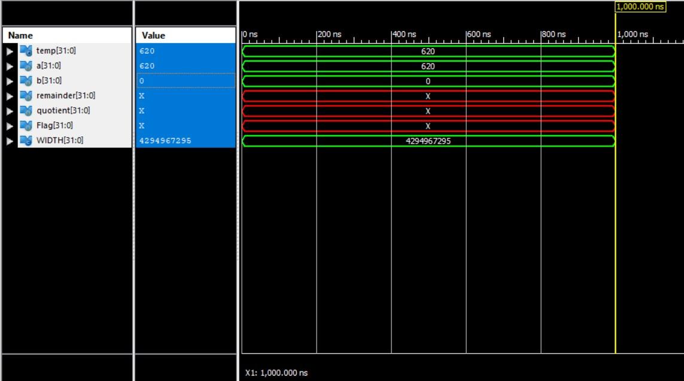This screenshot has width=684, height=381.
Task: Expand the b[31:0] signal bus
Action: click(10, 81)
